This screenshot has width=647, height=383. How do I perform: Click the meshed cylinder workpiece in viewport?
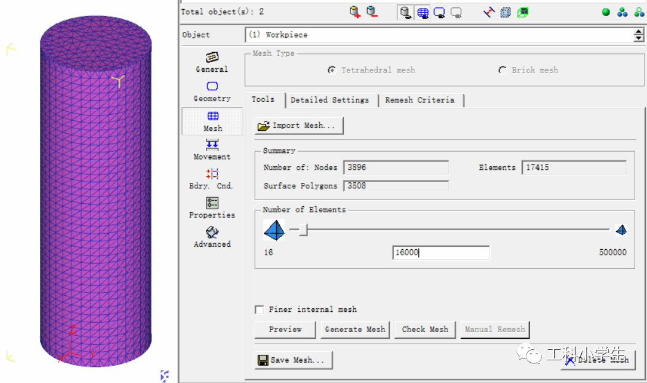click(96, 191)
